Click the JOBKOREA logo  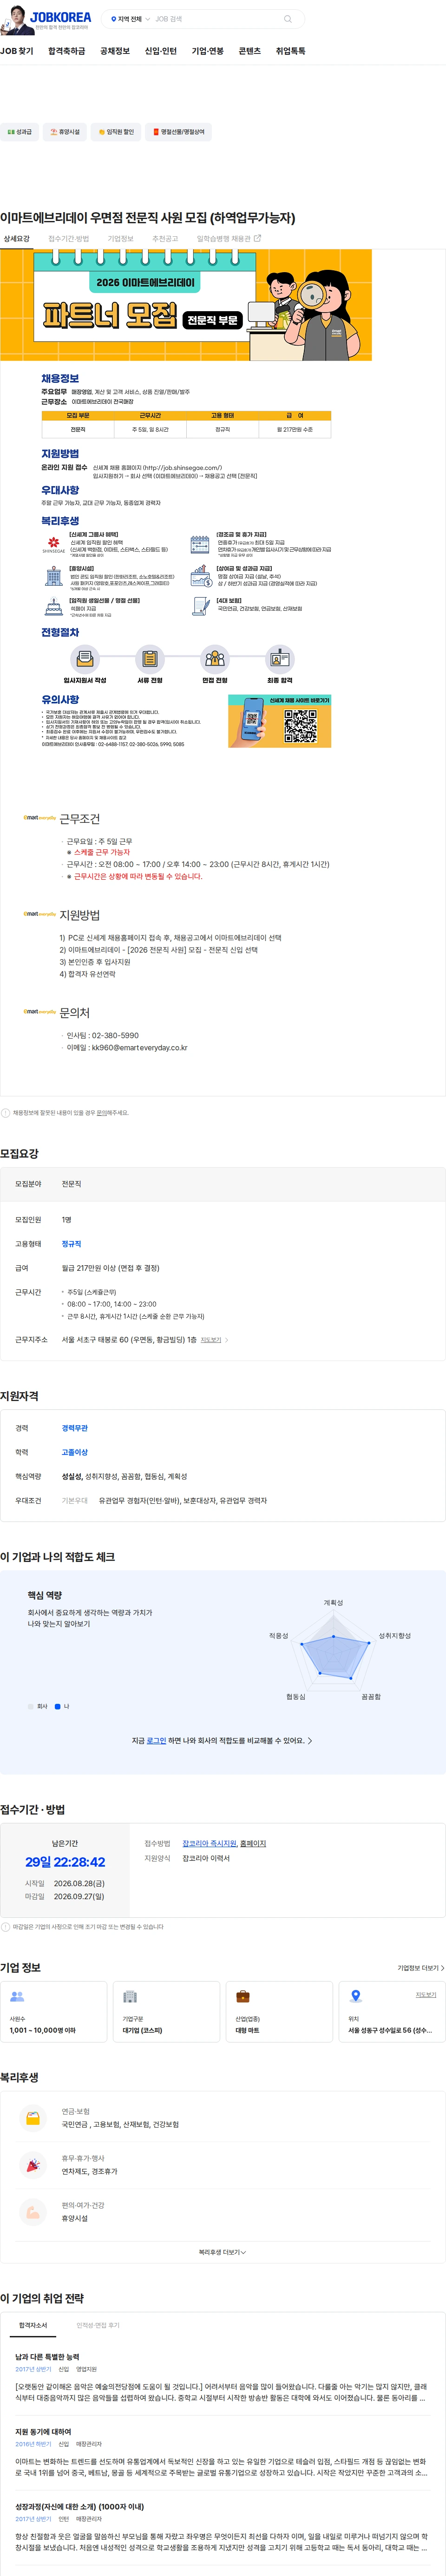coord(61,17)
